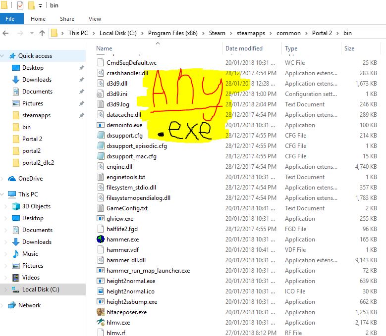Select the Pictures item under This PC

pos(33,266)
